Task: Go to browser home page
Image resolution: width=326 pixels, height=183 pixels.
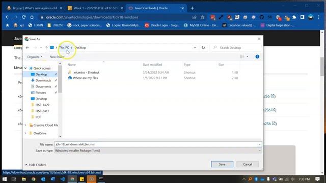Action: (x=32, y=17)
